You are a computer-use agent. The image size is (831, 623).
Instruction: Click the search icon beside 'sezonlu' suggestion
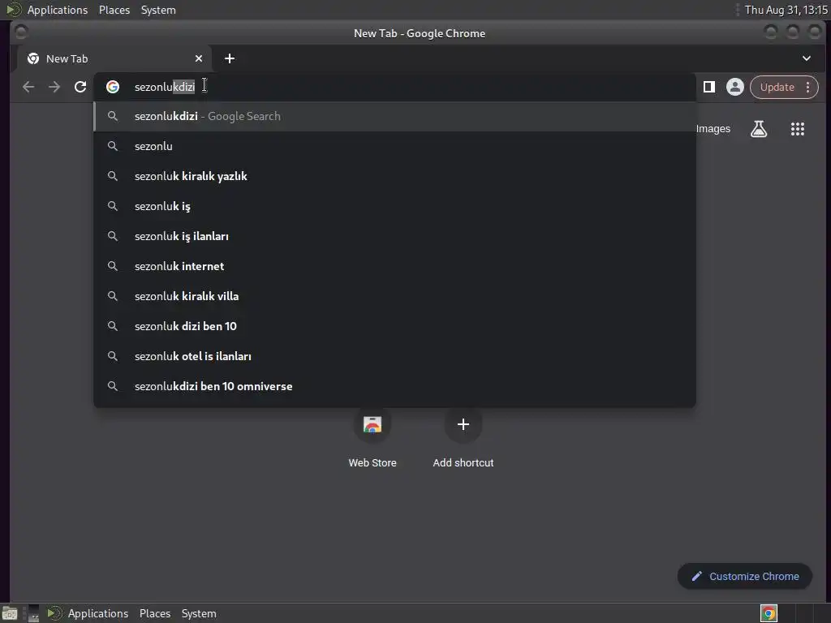click(112, 146)
